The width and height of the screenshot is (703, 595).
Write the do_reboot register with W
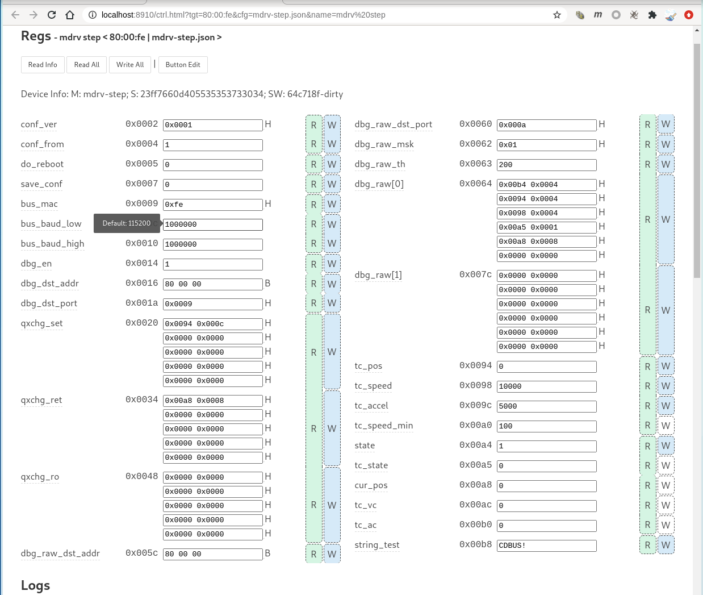(332, 165)
